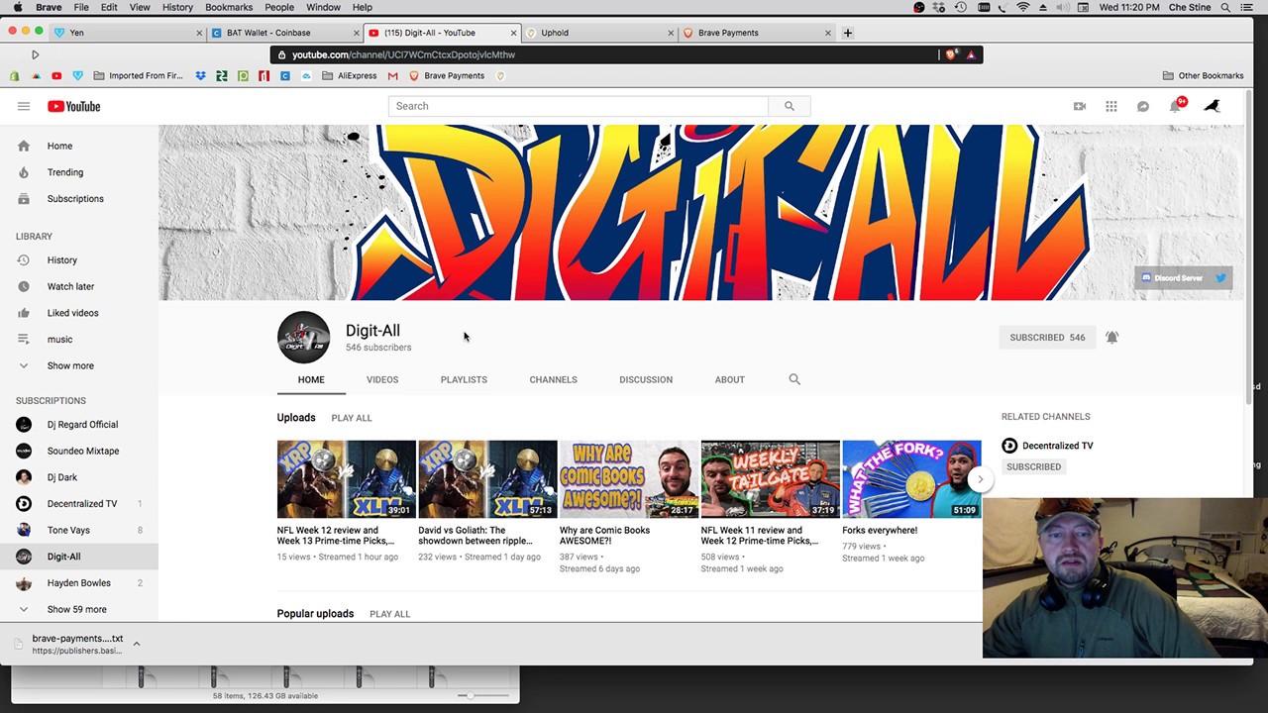The height and width of the screenshot is (713, 1268).
Task: Click SUBSCRIBED under Decentralized TV
Action: tap(1033, 466)
